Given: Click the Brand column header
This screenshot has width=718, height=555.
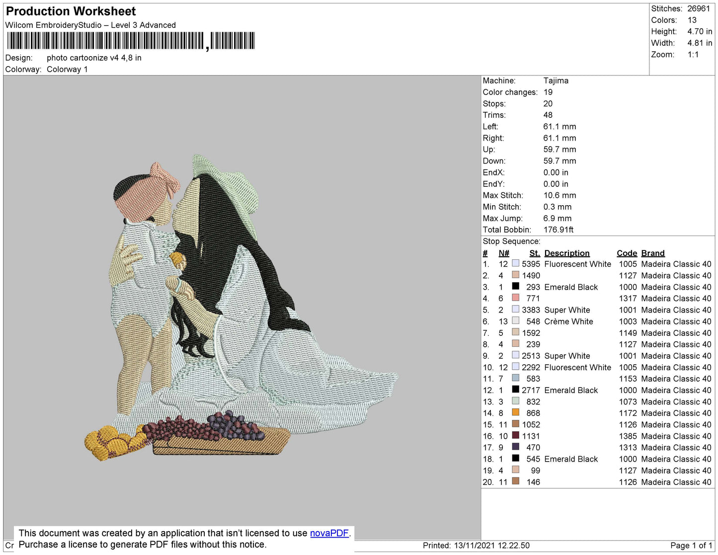Looking at the screenshot, I should pos(653,253).
